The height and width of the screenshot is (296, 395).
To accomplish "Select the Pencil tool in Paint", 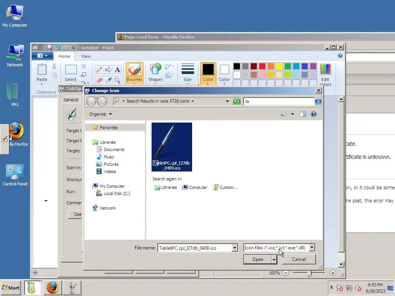I will pos(99,69).
